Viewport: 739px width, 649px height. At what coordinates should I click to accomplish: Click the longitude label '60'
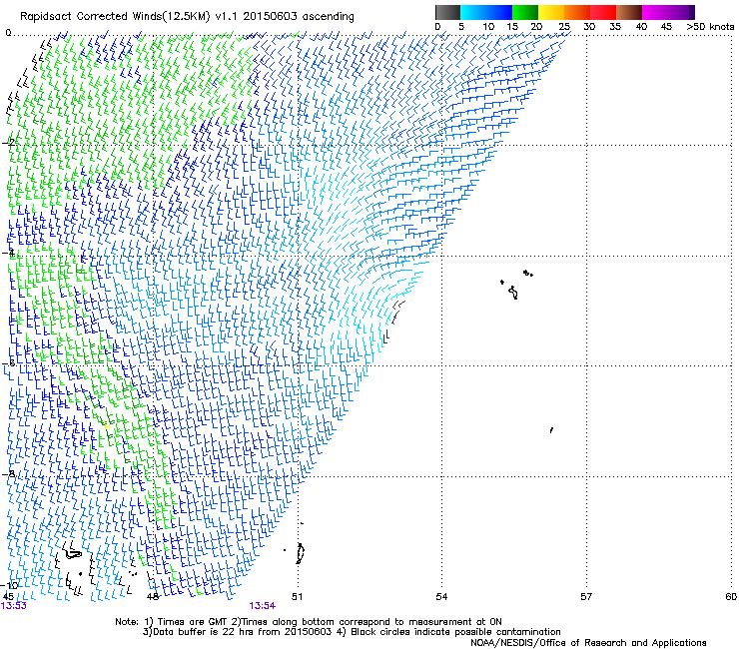point(731,597)
